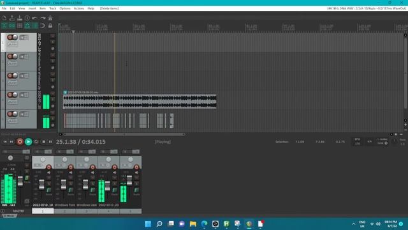Viewport: 408px width, 230px height.
Task: Go to project start in transport
Action: 5,142
